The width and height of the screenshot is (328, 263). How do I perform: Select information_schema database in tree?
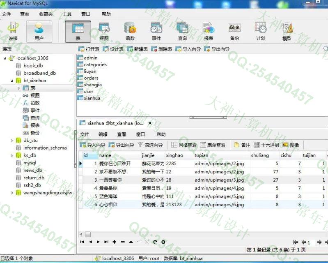[x=45, y=148]
